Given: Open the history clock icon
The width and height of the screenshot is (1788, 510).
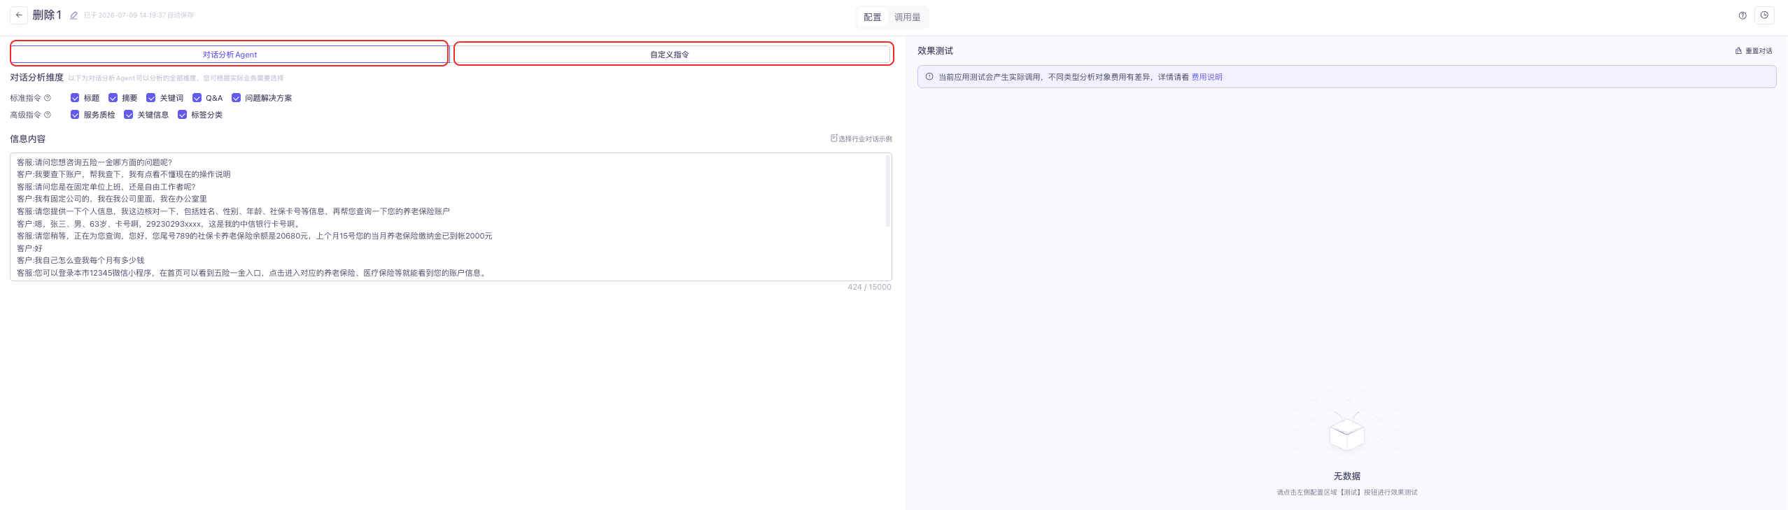Looking at the screenshot, I should [x=1764, y=15].
